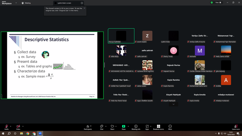Select Nelly Zahra Arifah's sunset avatar
The height and width of the screenshot is (136, 242).
click(x=226, y=51)
